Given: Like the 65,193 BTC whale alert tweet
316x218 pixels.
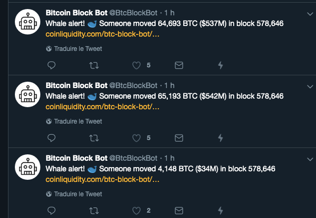Looking at the screenshot, I should click(136, 138).
